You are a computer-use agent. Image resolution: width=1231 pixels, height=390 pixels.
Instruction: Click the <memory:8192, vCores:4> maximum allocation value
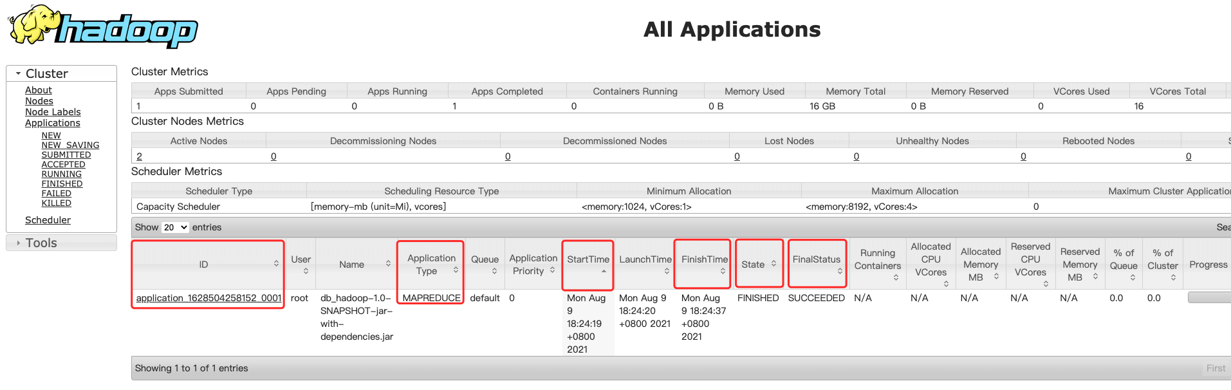click(x=862, y=207)
